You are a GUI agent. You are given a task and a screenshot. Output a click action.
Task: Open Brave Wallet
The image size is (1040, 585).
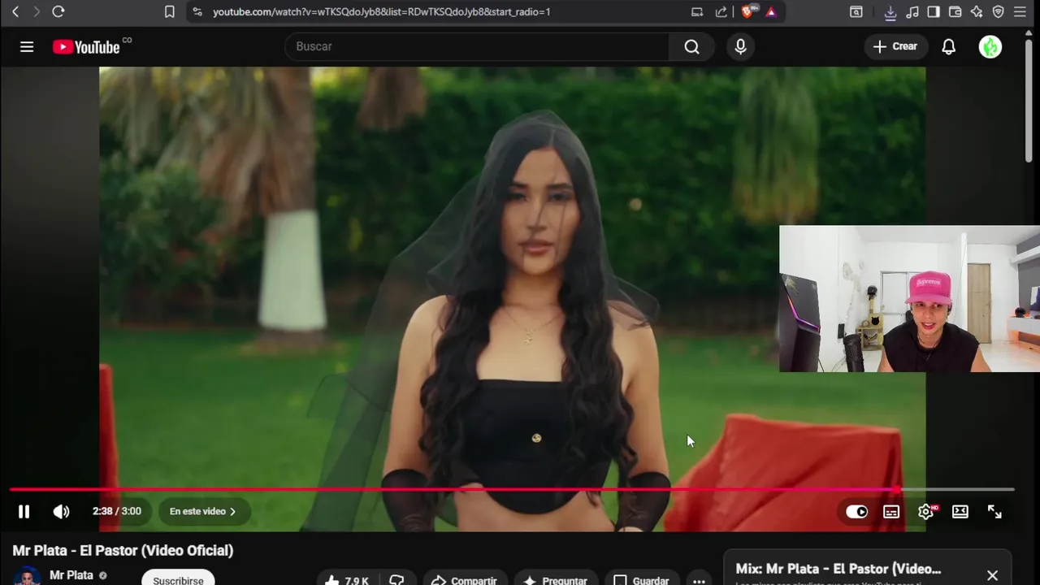coord(955,11)
